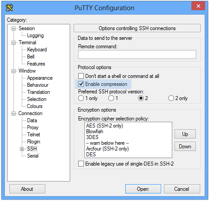Collapse the Window tree node
This screenshot has height=201, width=210.
point(13,71)
